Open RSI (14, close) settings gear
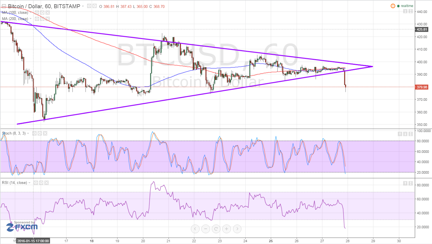 pos(41,183)
